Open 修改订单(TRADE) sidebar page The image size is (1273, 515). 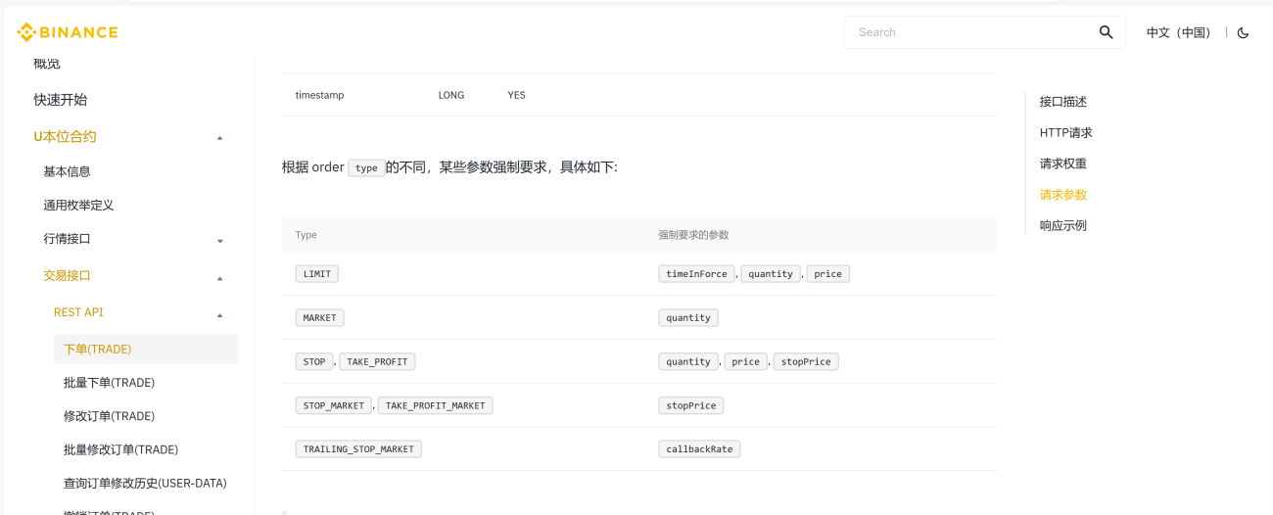click(109, 416)
